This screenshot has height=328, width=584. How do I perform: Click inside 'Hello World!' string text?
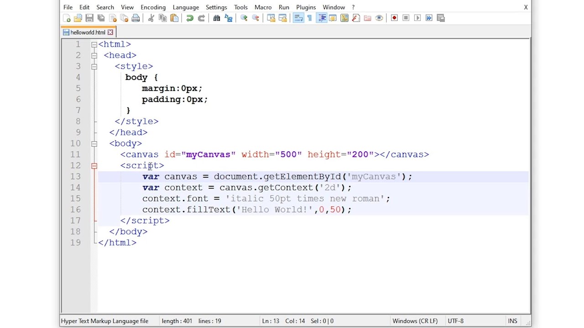coord(274,210)
